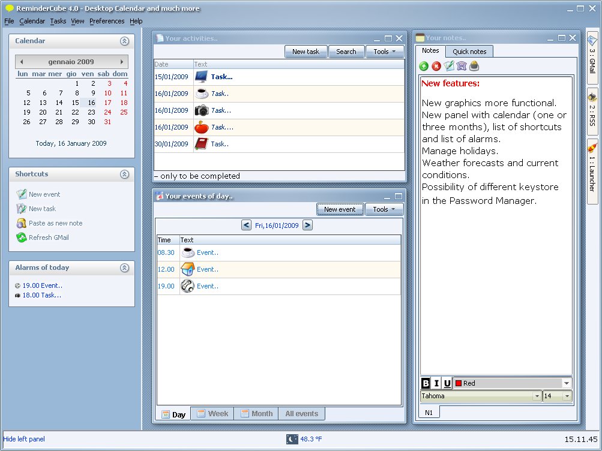Viewport: 602px width, 451px height.
Task: Click the note edit pencil icon
Action: point(449,66)
